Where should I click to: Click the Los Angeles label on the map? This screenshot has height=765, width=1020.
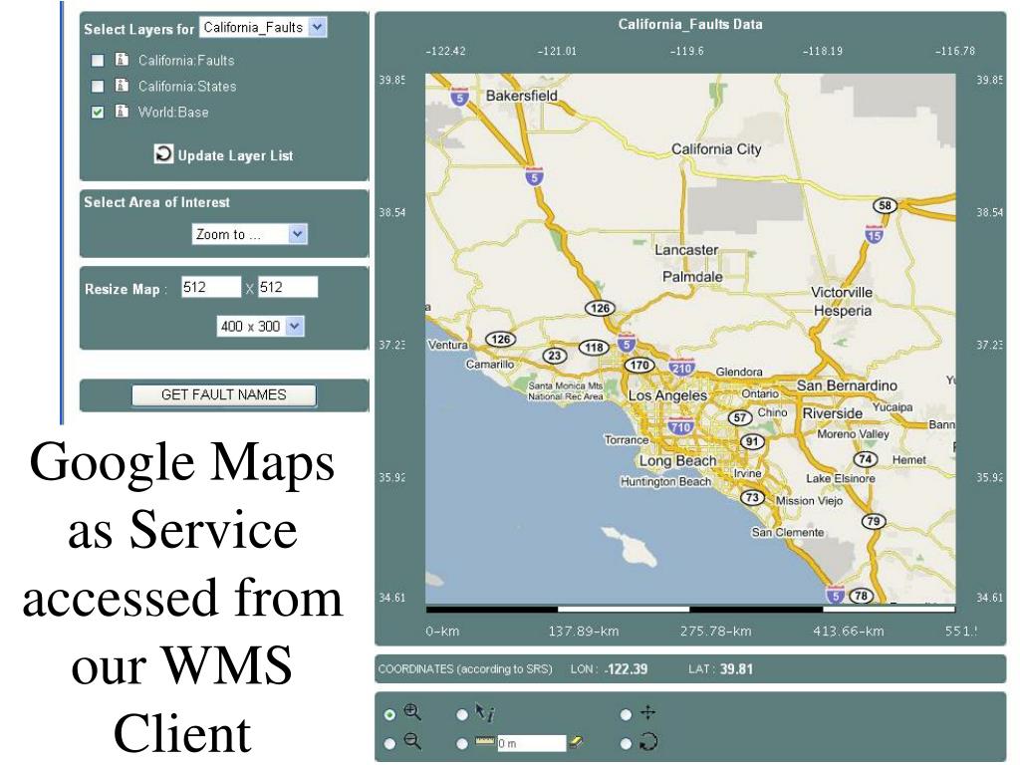click(667, 395)
